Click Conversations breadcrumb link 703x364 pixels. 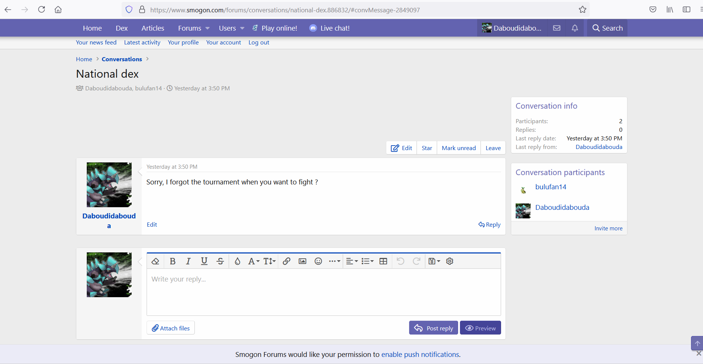tap(122, 59)
